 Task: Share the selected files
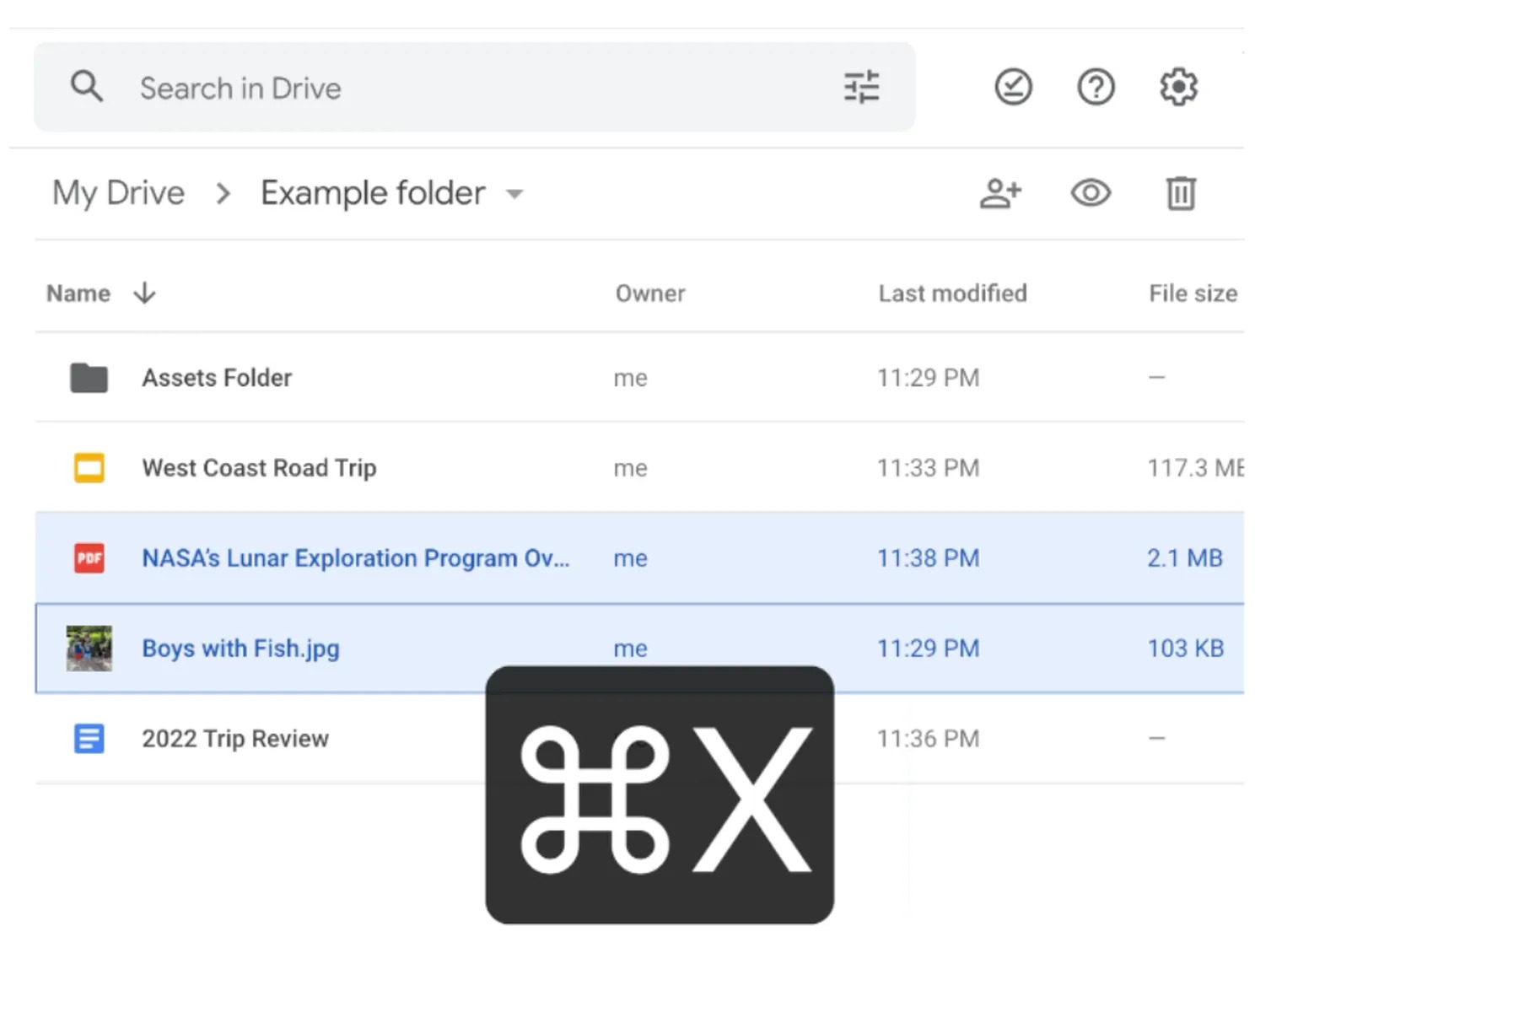(1002, 193)
